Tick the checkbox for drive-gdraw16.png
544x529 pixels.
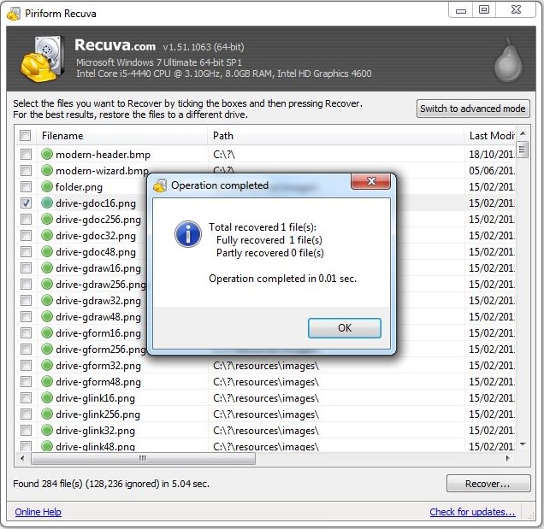click(x=26, y=268)
